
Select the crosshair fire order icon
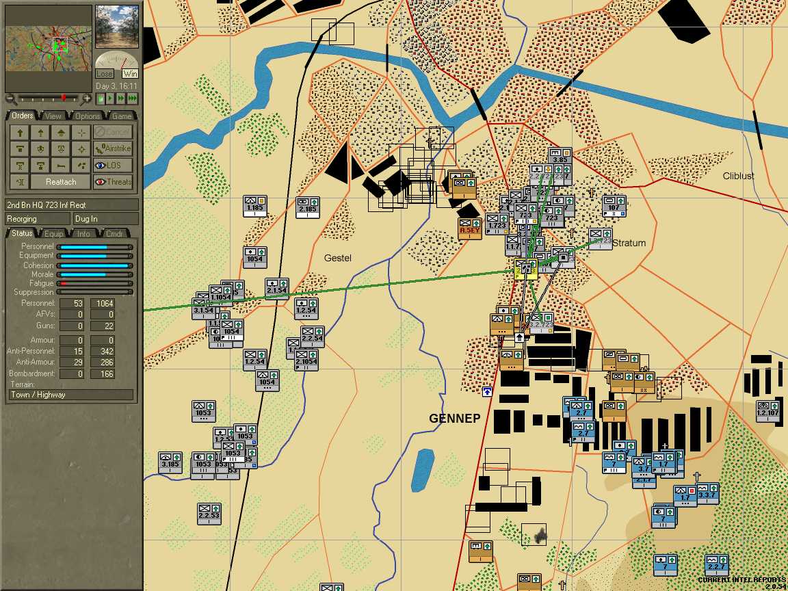click(x=81, y=133)
